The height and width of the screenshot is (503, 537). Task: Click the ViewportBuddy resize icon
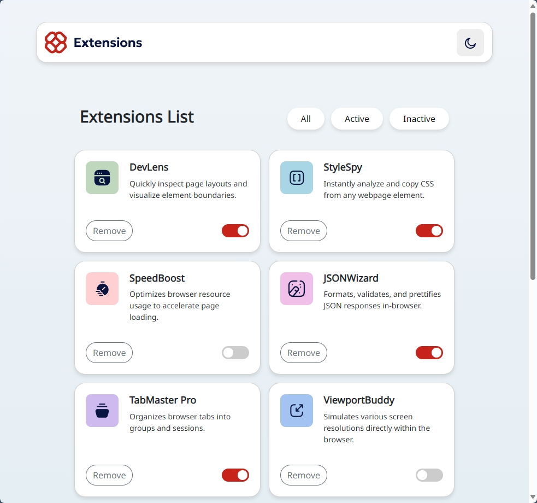[297, 411]
